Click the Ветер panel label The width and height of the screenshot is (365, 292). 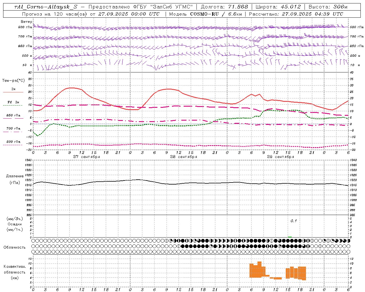tap(26, 22)
